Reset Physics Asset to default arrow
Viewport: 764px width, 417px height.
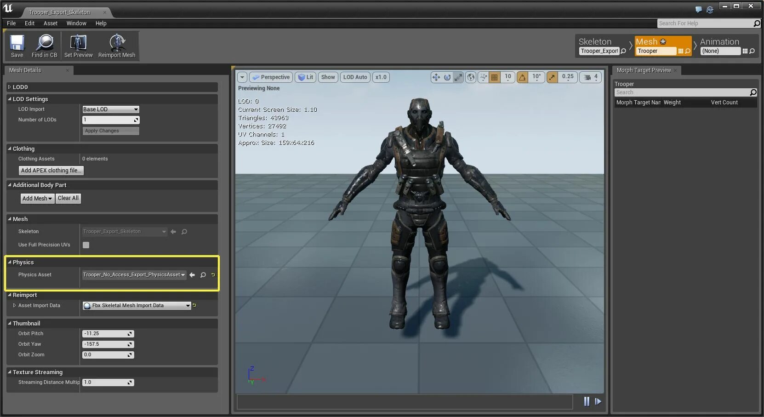point(213,274)
